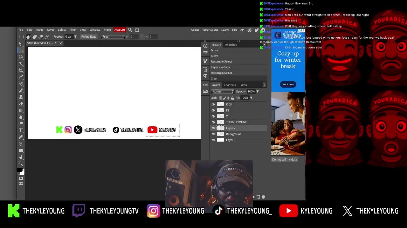
Task: Select the Pen tool
Action: [21, 137]
